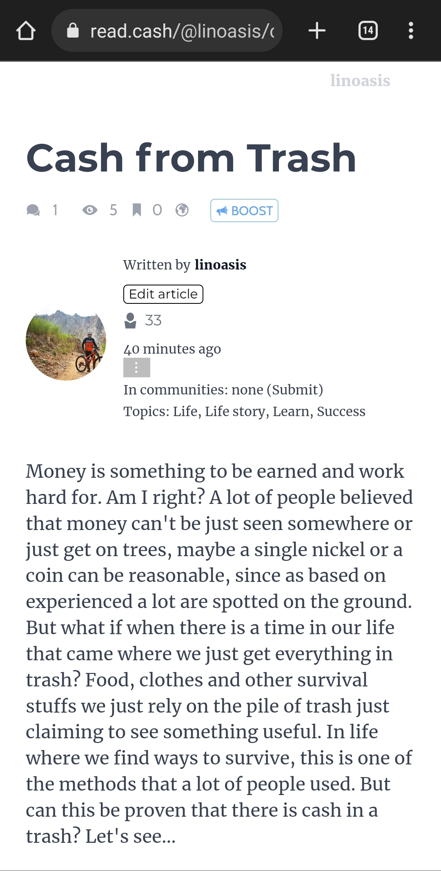Click the BOOST button

tap(244, 211)
